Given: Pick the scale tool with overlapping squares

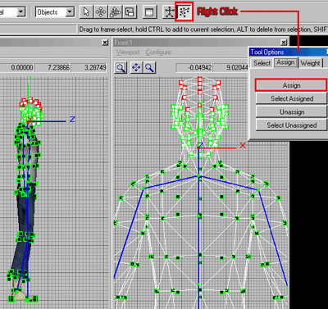Looking at the screenshot, I should coord(130,12).
